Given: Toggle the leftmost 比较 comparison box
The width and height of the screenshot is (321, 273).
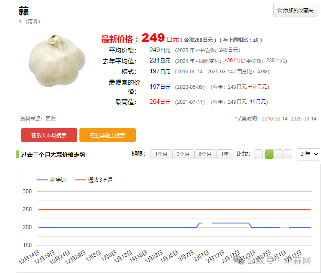Looking at the screenshot, I should pyautogui.click(x=258, y=154).
